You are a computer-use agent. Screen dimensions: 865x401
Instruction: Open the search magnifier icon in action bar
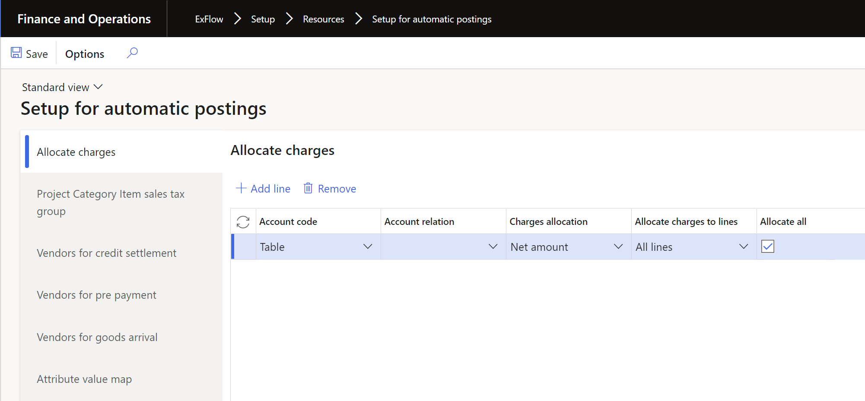coord(132,53)
